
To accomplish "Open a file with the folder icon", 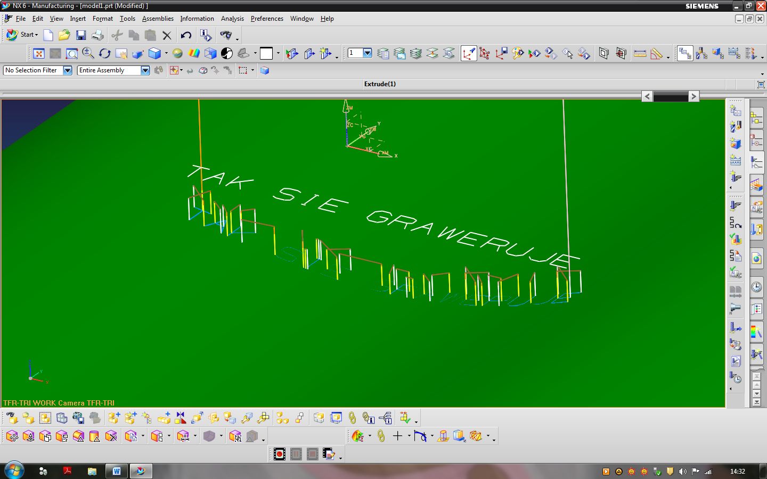I will 64,35.
